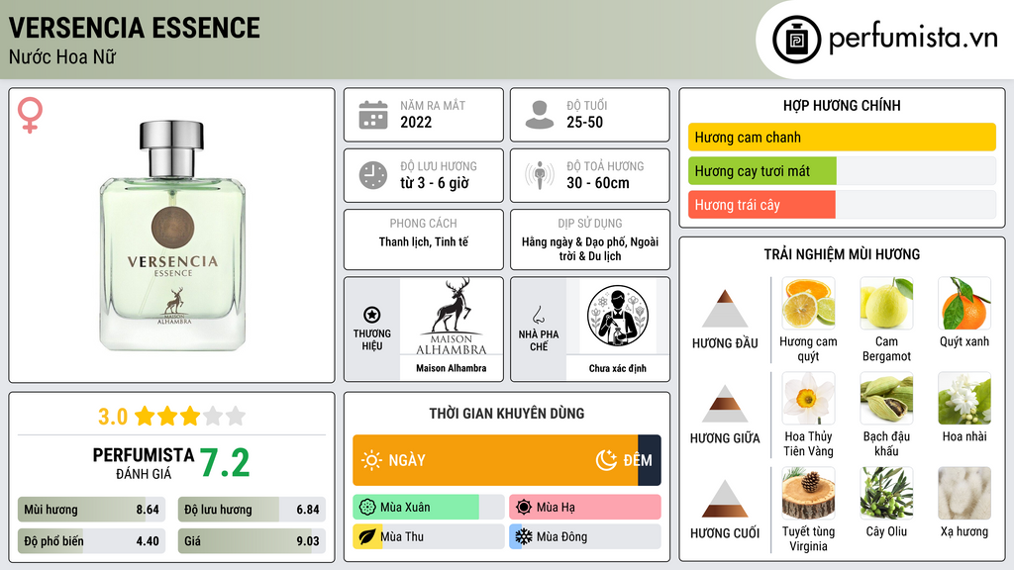The width and height of the screenshot is (1014, 570).
Task: Click the person silhouette icon for Độ Tuổi
Action: 540,115
